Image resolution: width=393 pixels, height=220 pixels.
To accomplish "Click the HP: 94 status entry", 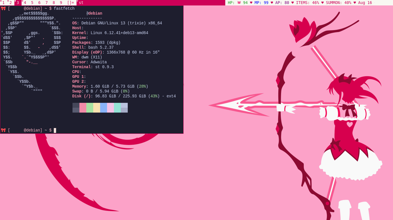I will 238,3.
